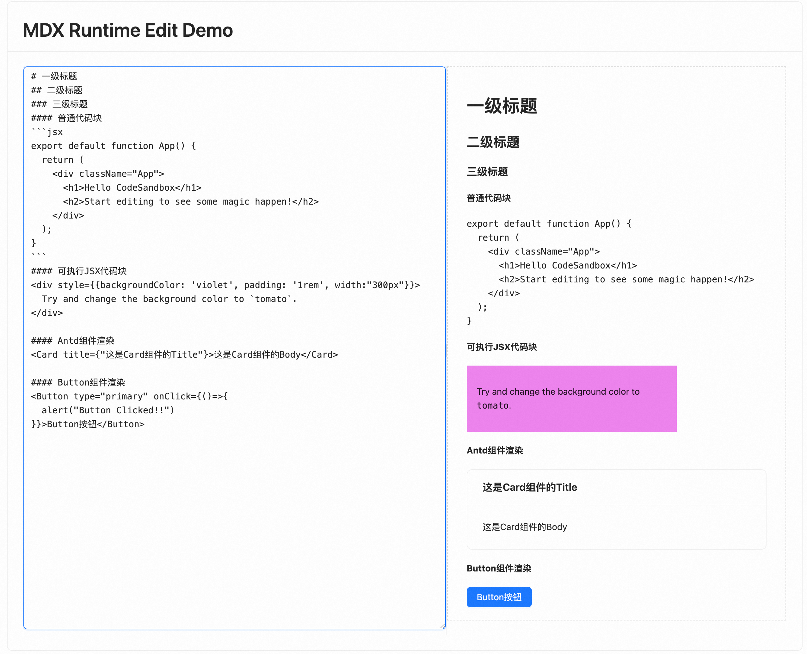The image size is (807, 654).
Task: Click the alert("Button Clicked!!") editor line
Action: point(108,410)
